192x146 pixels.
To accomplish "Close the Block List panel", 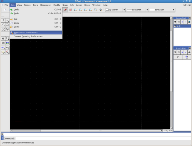I will (x=190, y=48).
